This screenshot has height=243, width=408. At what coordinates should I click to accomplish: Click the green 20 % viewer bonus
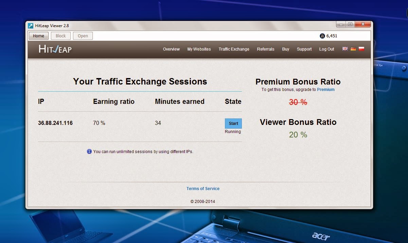(298, 135)
